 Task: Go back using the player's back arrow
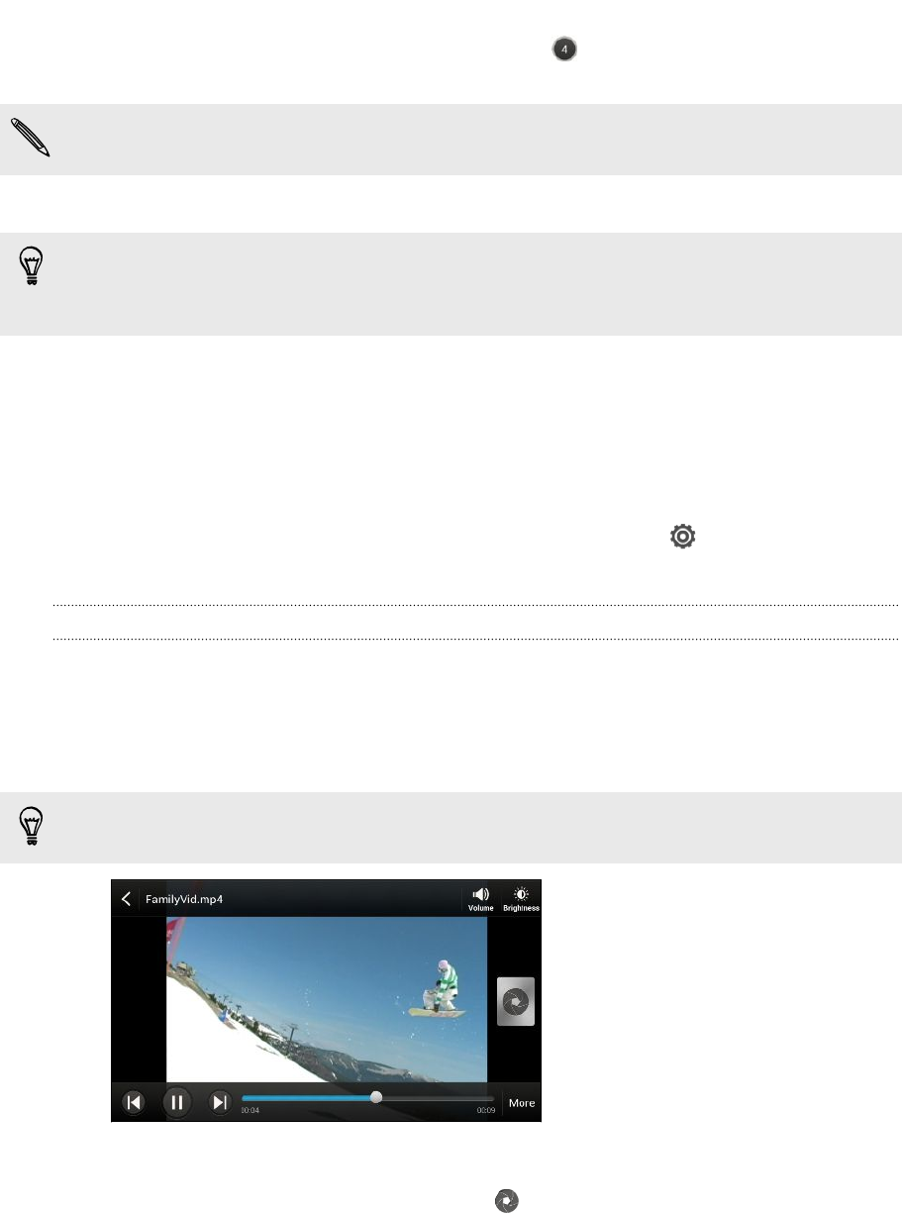point(126,899)
